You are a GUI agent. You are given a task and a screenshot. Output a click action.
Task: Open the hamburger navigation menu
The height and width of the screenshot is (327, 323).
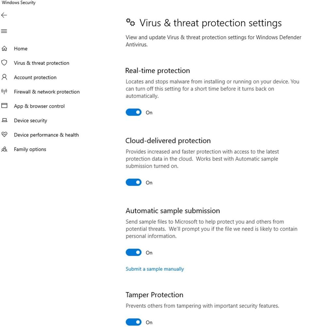point(4,31)
